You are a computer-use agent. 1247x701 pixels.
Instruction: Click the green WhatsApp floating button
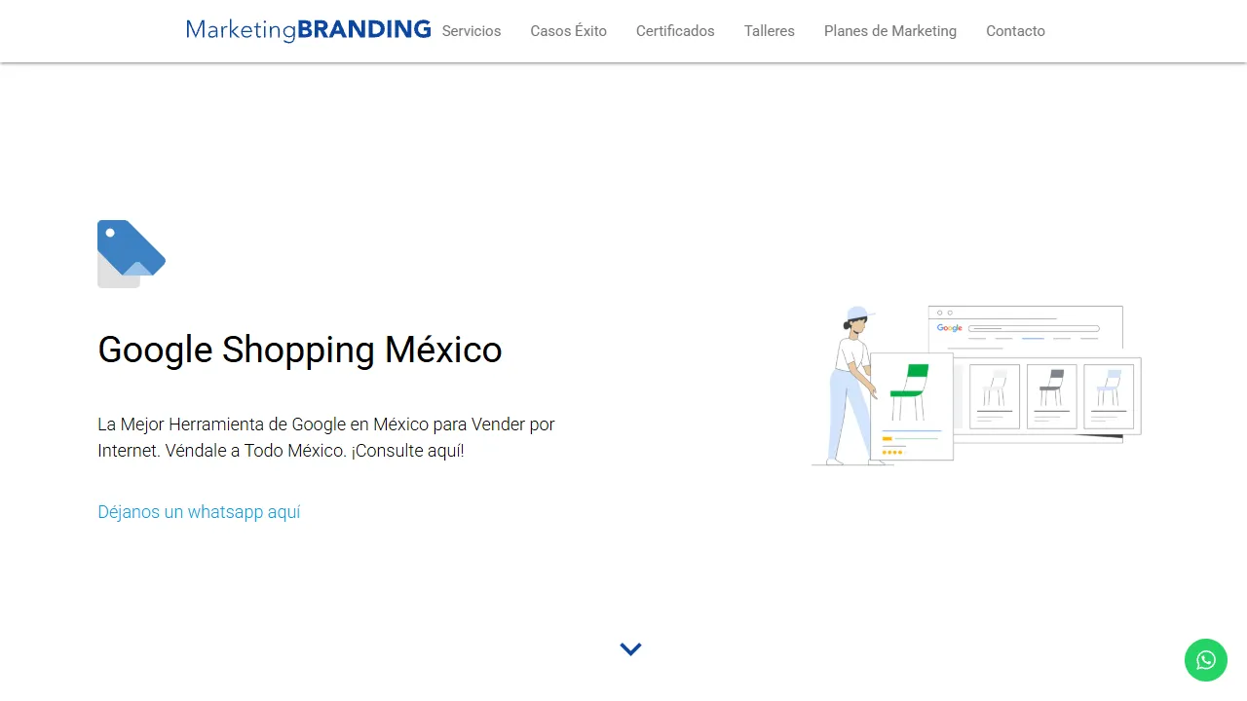coord(1206,660)
